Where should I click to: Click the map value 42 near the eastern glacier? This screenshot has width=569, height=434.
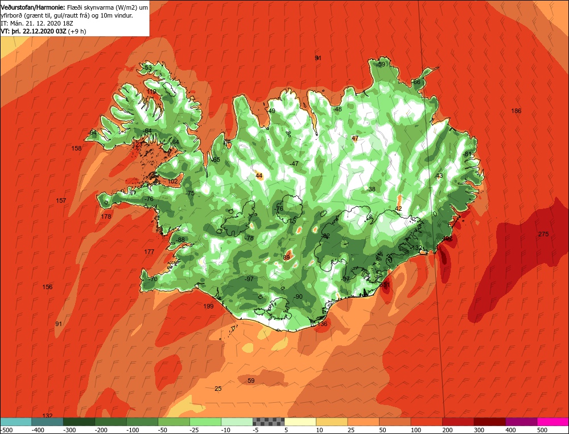(398, 208)
